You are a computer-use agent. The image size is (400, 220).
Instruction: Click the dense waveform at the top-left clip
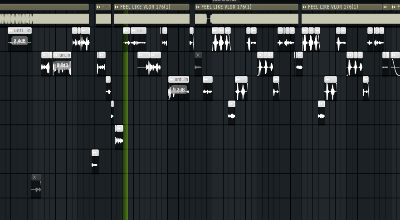tap(16, 19)
